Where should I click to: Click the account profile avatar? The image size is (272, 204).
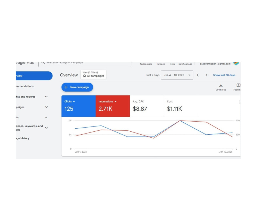[x=236, y=63]
